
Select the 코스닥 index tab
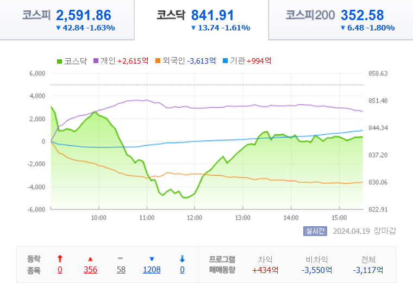202,20
